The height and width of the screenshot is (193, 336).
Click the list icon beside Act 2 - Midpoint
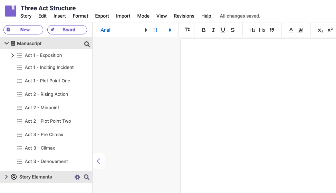[x=19, y=108]
